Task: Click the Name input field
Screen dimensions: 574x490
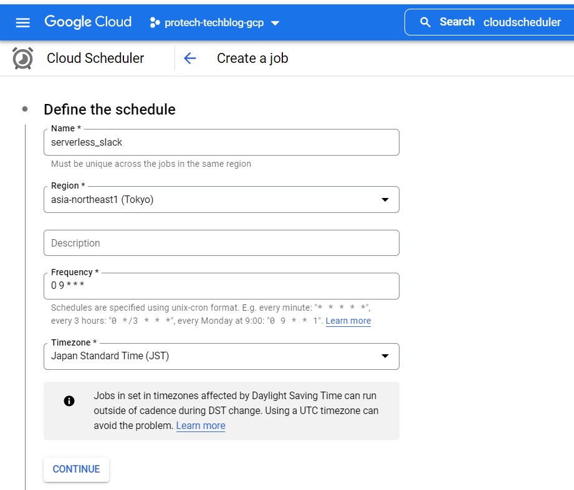Action: tap(221, 143)
